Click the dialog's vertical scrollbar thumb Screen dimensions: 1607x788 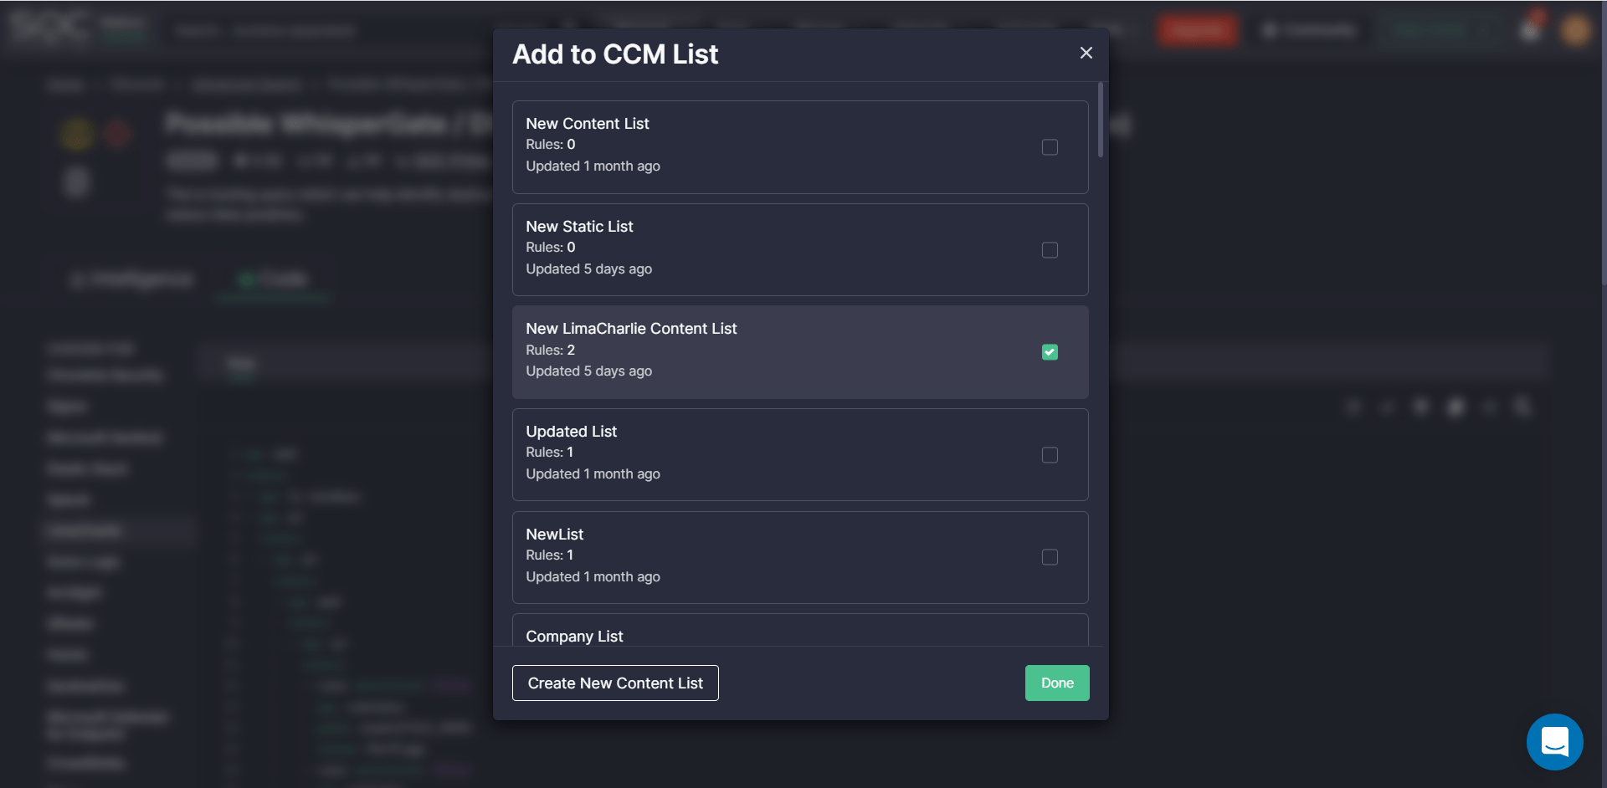point(1100,120)
